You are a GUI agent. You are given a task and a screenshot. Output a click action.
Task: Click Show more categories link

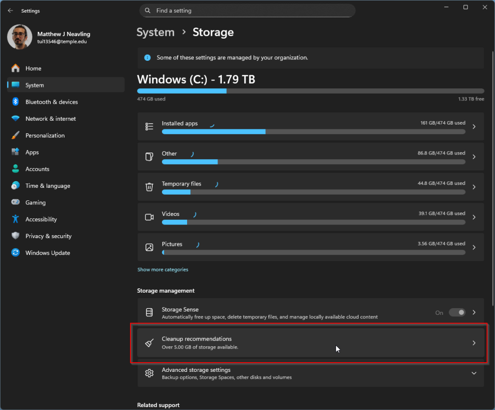tap(163, 269)
